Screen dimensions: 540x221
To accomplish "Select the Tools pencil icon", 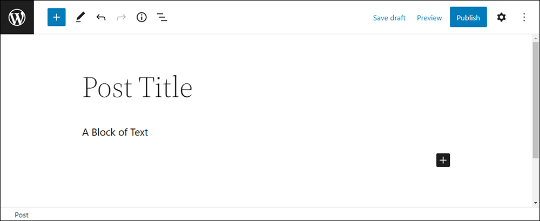I will 80,17.
